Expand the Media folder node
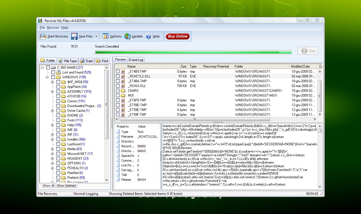This screenshot has width=361, height=214. [52, 149]
